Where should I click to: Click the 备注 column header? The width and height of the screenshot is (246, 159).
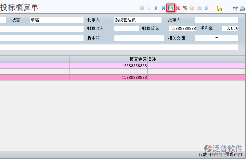click(x=196, y=59)
